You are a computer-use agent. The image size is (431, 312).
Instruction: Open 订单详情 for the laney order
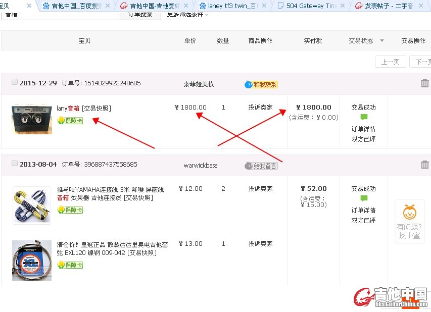363,129
